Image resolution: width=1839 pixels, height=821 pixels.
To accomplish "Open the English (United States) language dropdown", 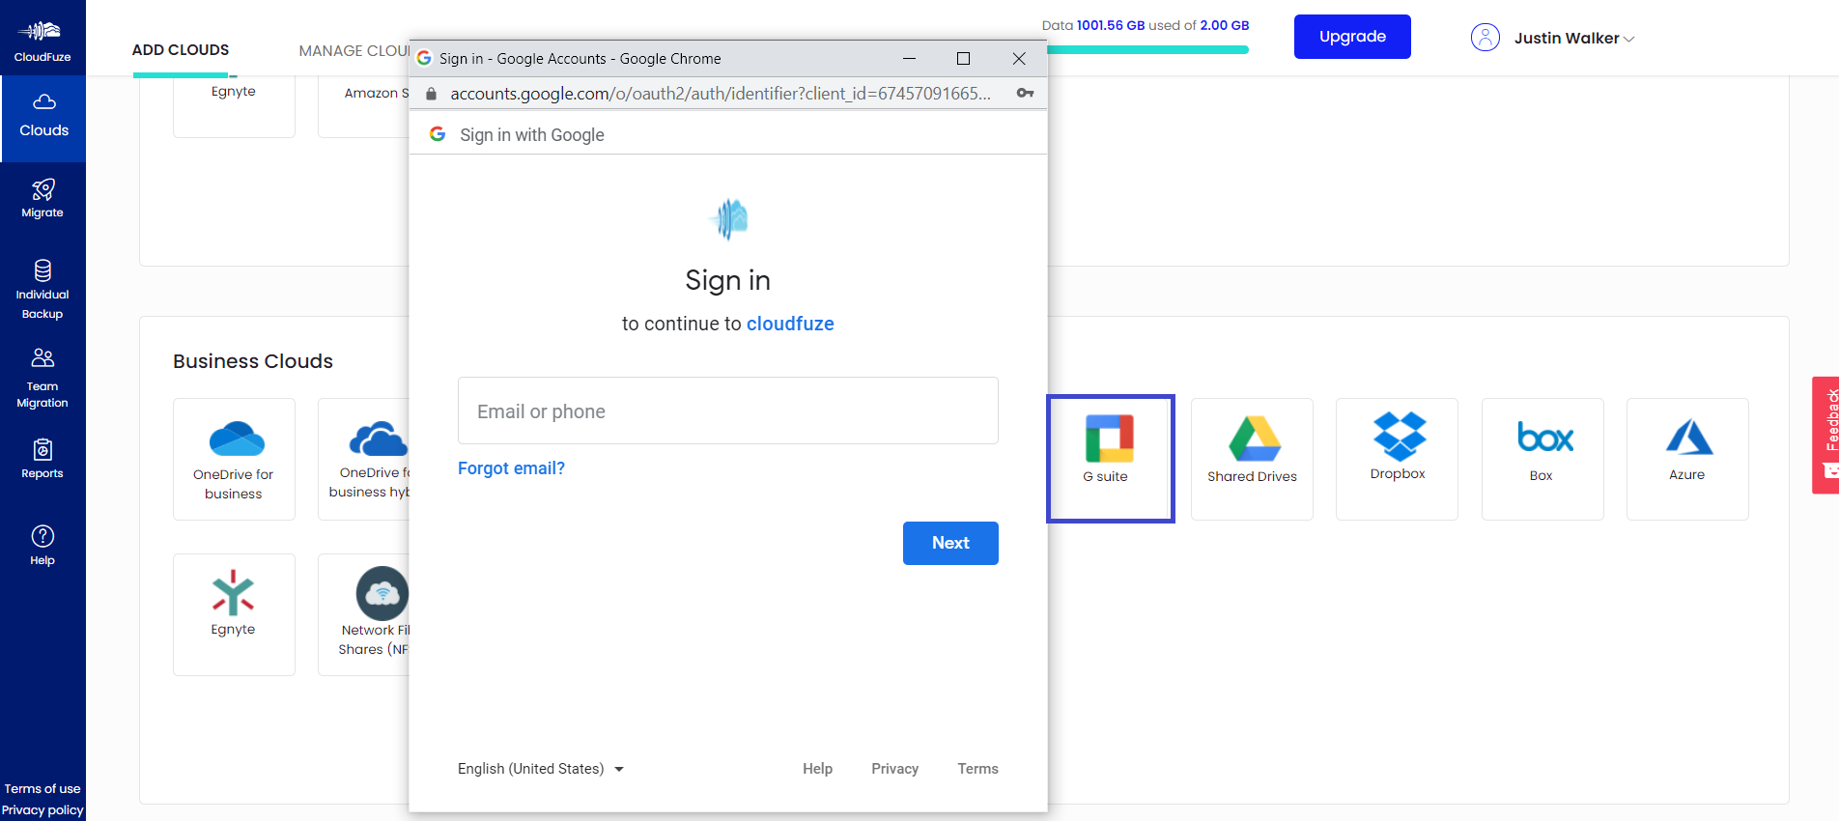I will [541, 769].
